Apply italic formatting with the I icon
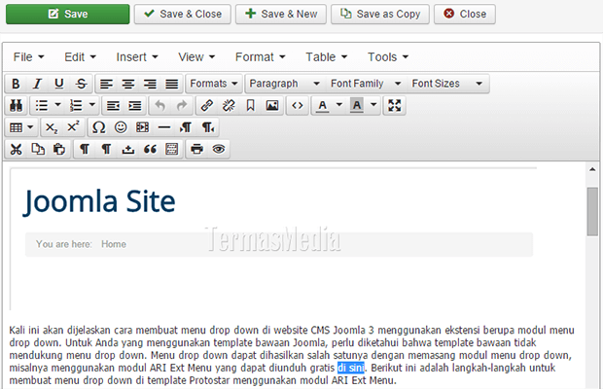 click(37, 84)
